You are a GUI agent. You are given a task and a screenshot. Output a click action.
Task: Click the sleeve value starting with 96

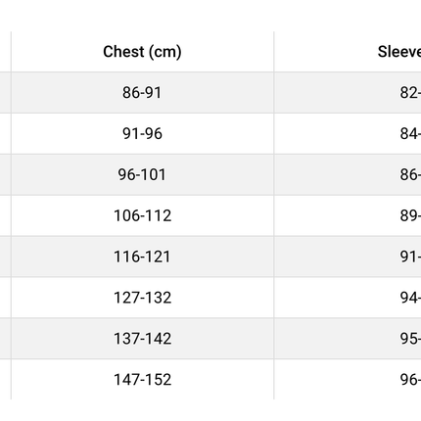pyautogui.click(x=410, y=380)
